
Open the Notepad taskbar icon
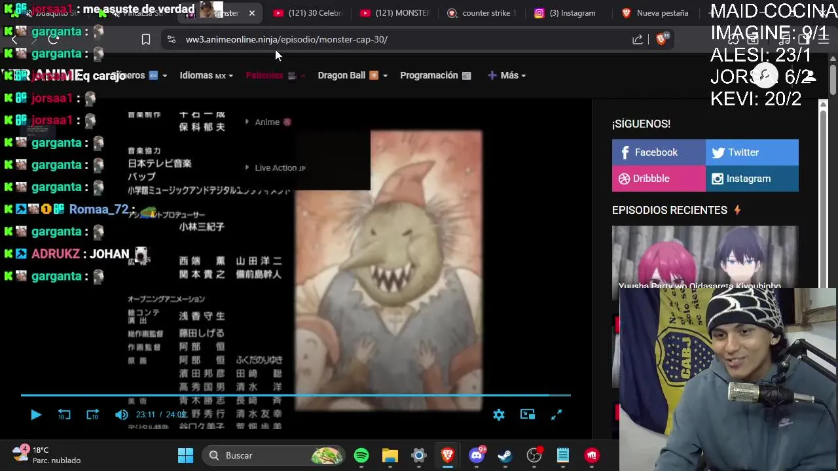tap(563, 455)
